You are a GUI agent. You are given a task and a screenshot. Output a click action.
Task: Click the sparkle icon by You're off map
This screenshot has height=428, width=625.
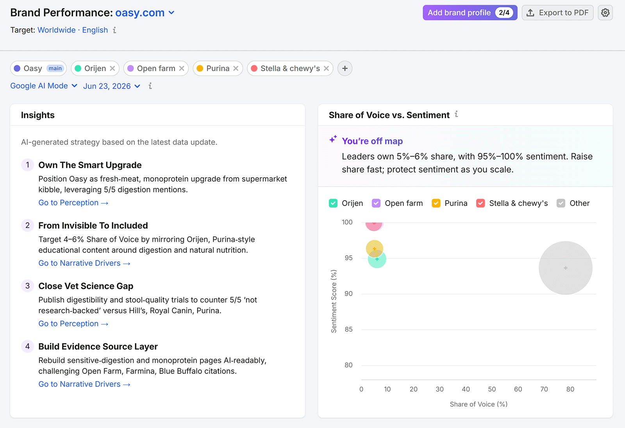click(333, 139)
